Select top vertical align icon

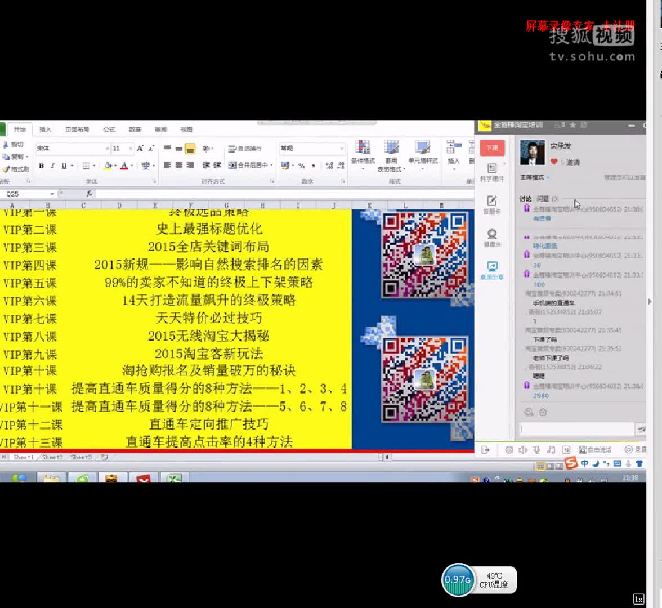click(168, 148)
